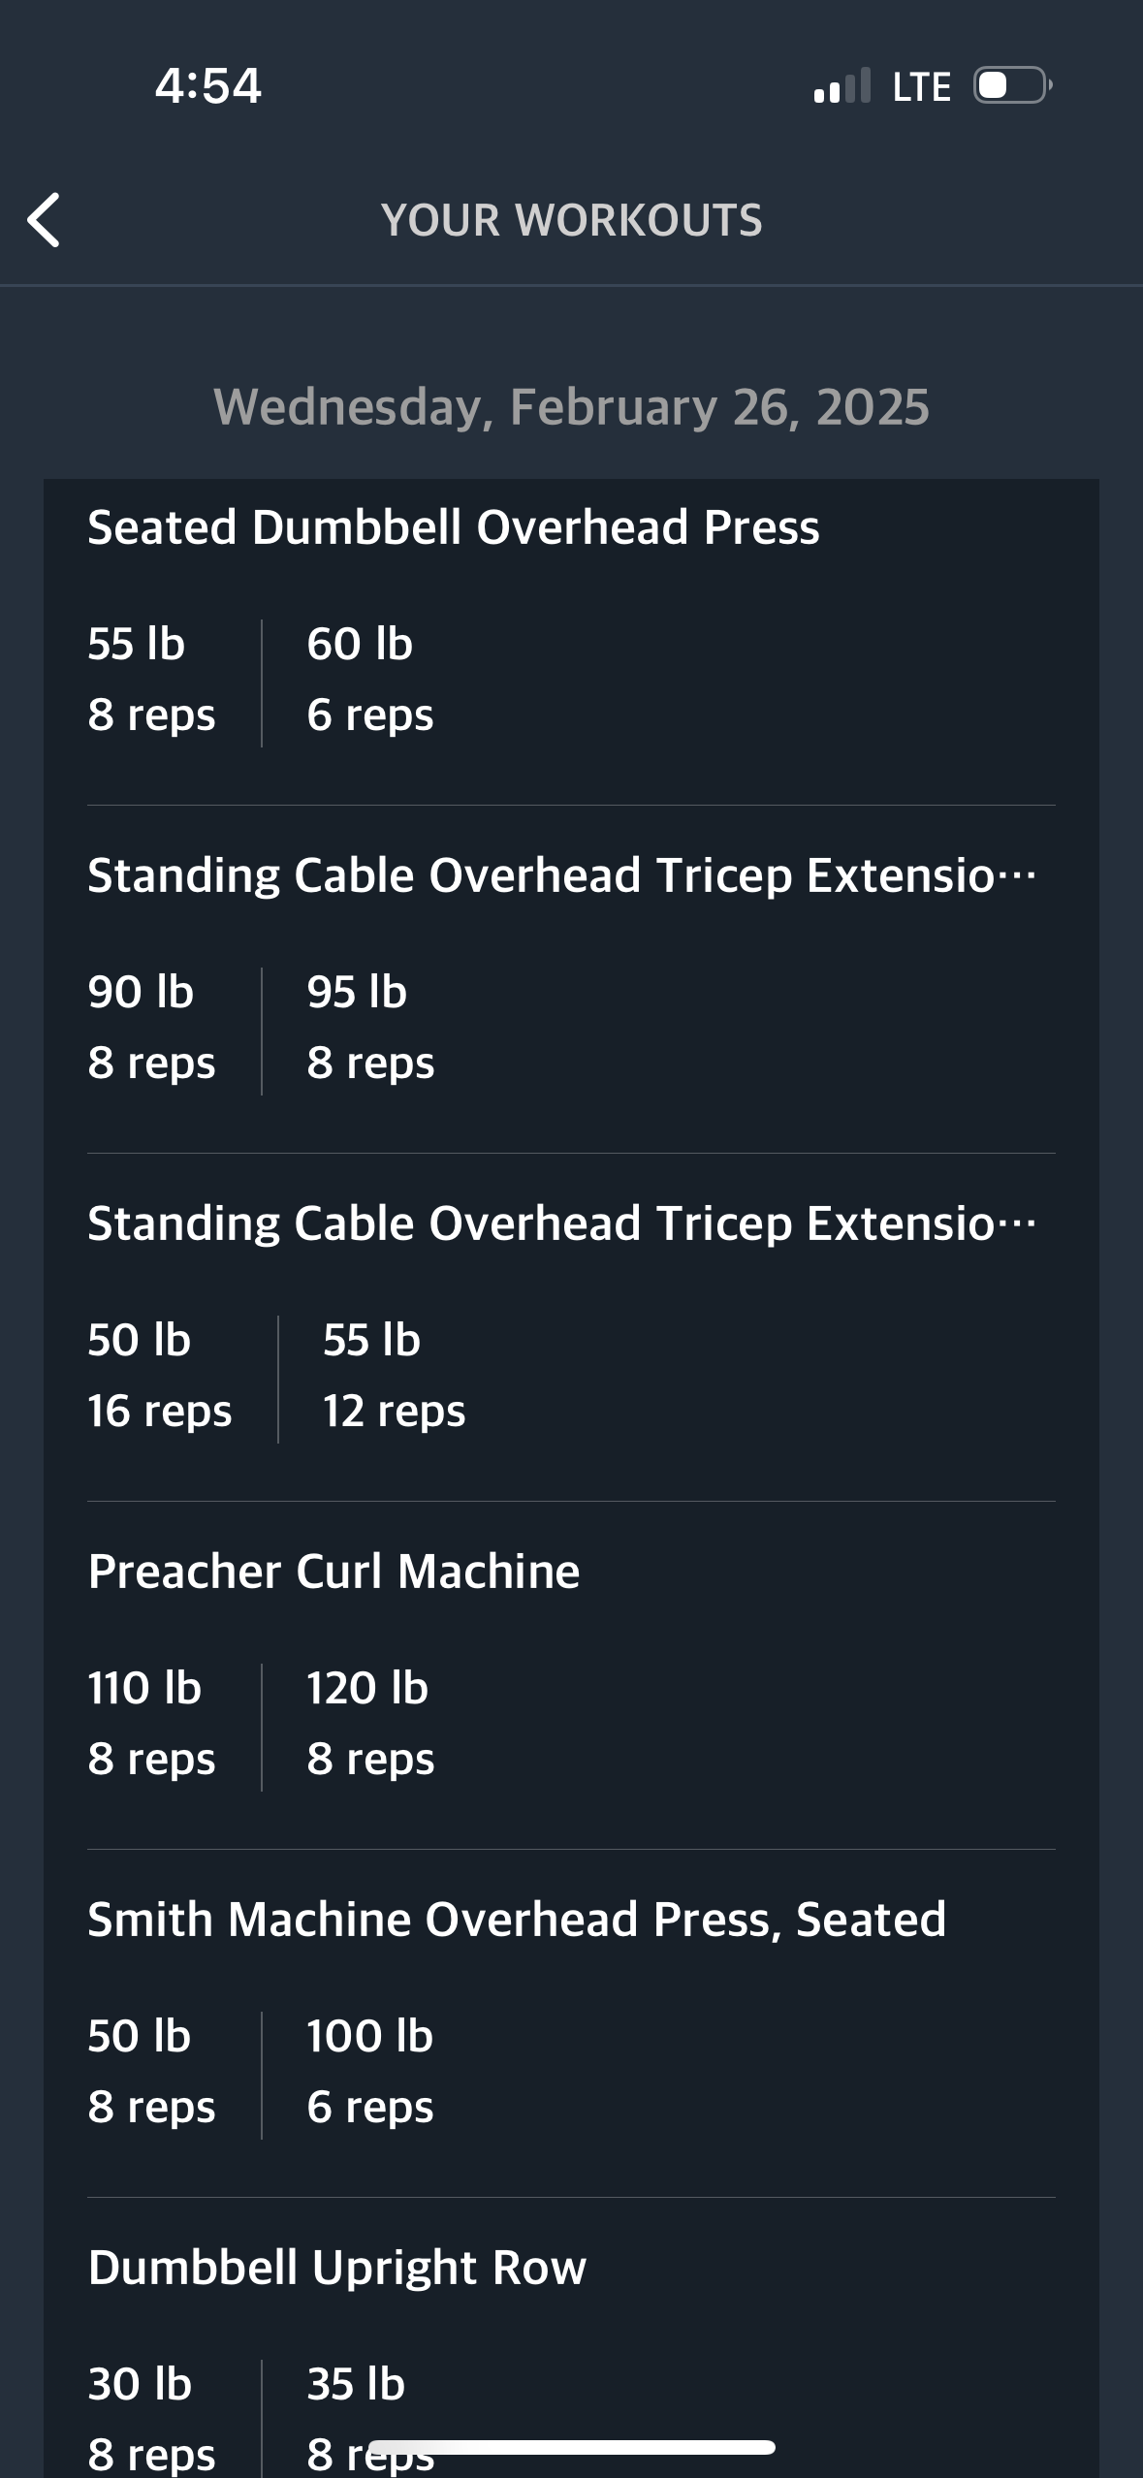Select the 100 lb 6 reps set
This screenshot has width=1143, height=2478.
point(370,2072)
